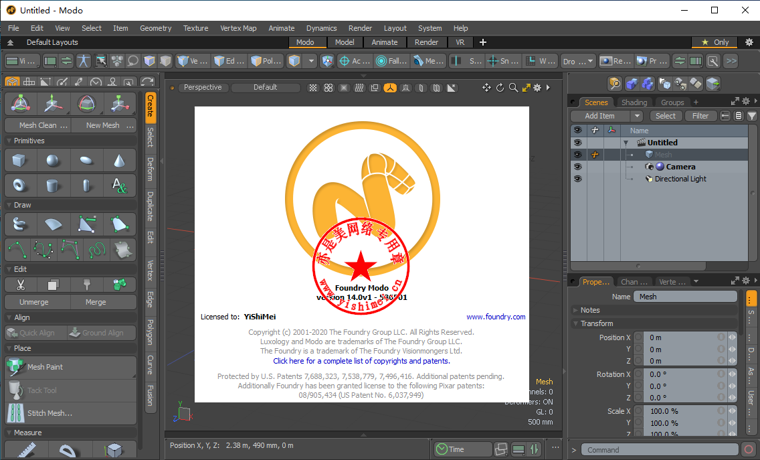
Task: Toggle visibility of Camera item
Action: pyautogui.click(x=577, y=167)
